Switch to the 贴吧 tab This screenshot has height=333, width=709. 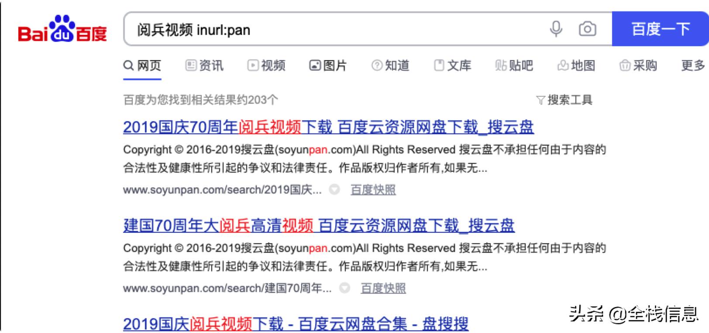coord(514,66)
